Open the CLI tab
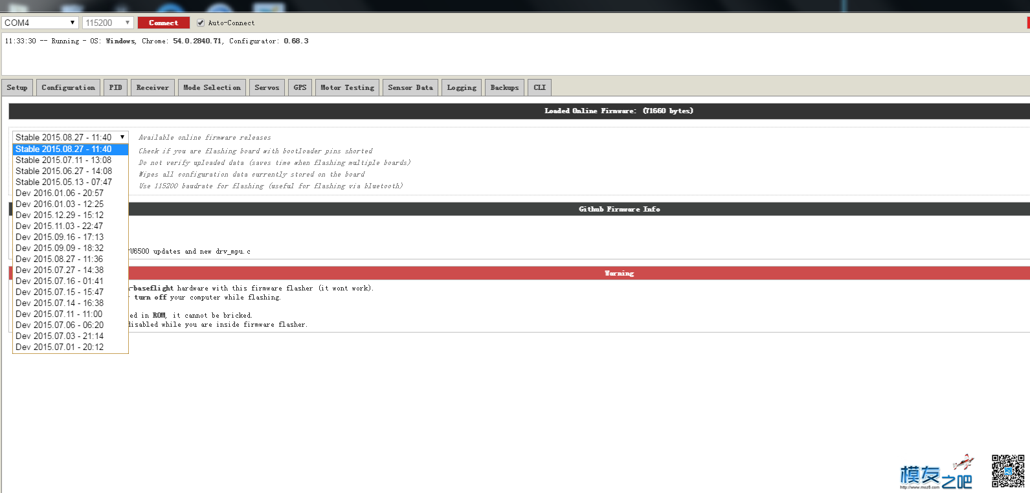 (540, 87)
